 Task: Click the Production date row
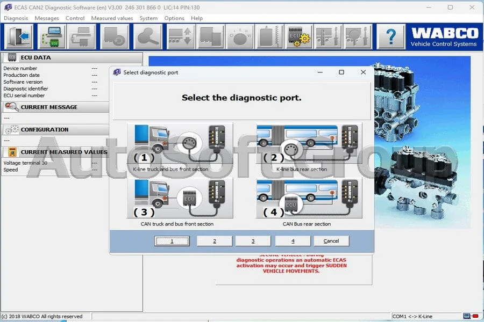click(x=51, y=75)
